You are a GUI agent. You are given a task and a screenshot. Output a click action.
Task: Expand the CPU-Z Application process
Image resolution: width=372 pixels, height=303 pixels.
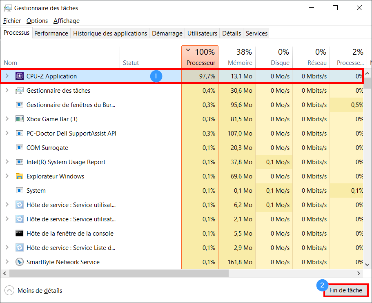[7, 76]
